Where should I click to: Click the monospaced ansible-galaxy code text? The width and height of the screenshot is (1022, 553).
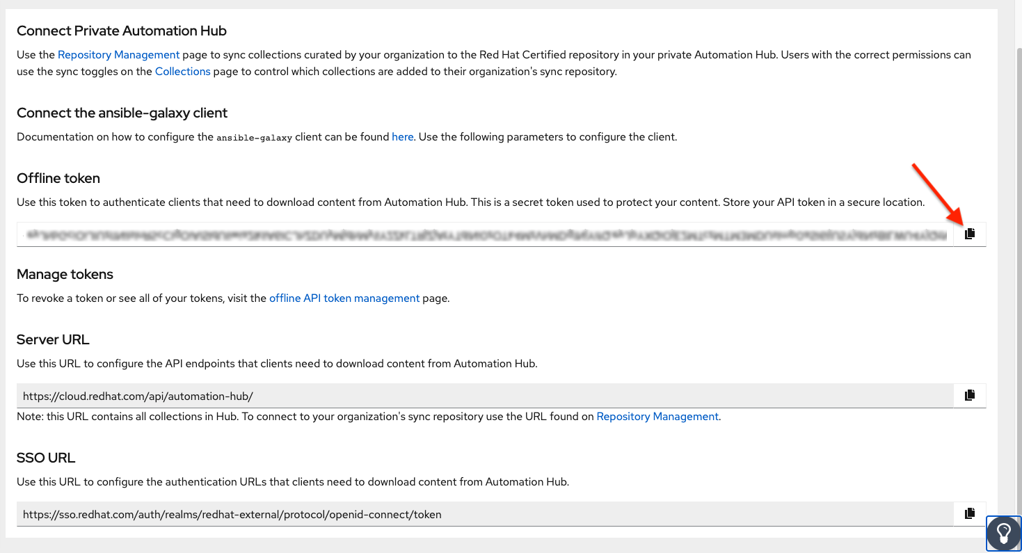point(254,137)
